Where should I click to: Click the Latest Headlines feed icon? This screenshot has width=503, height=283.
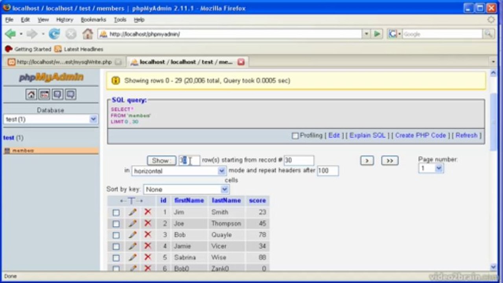(58, 49)
